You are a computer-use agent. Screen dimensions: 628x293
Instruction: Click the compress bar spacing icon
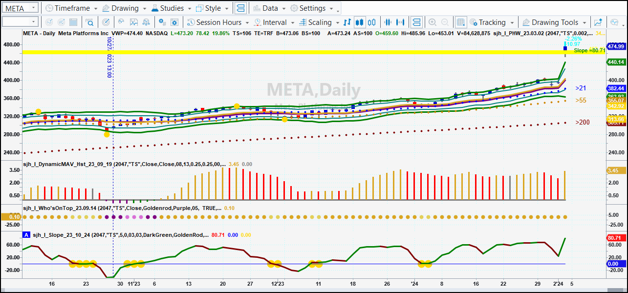tap(388, 22)
